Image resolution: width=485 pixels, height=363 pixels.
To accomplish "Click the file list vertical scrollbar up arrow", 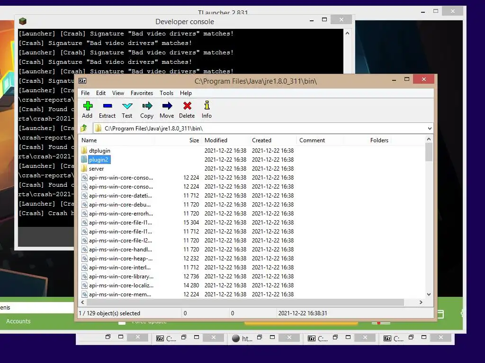I will coord(429,139).
